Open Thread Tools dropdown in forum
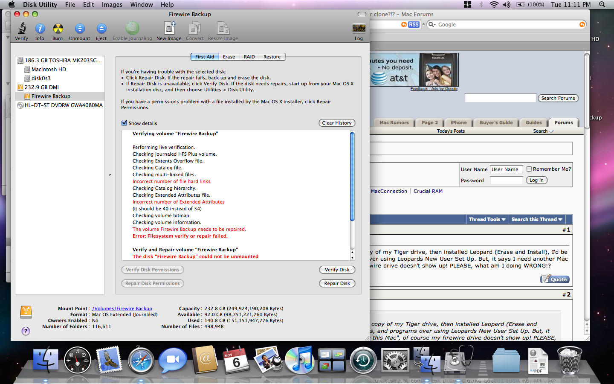The image size is (614, 384). pyautogui.click(x=487, y=219)
